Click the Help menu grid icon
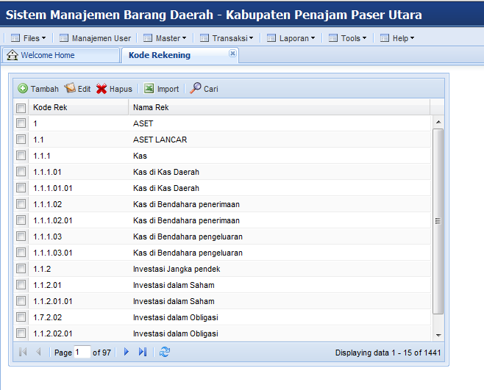 [x=385, y=38]
